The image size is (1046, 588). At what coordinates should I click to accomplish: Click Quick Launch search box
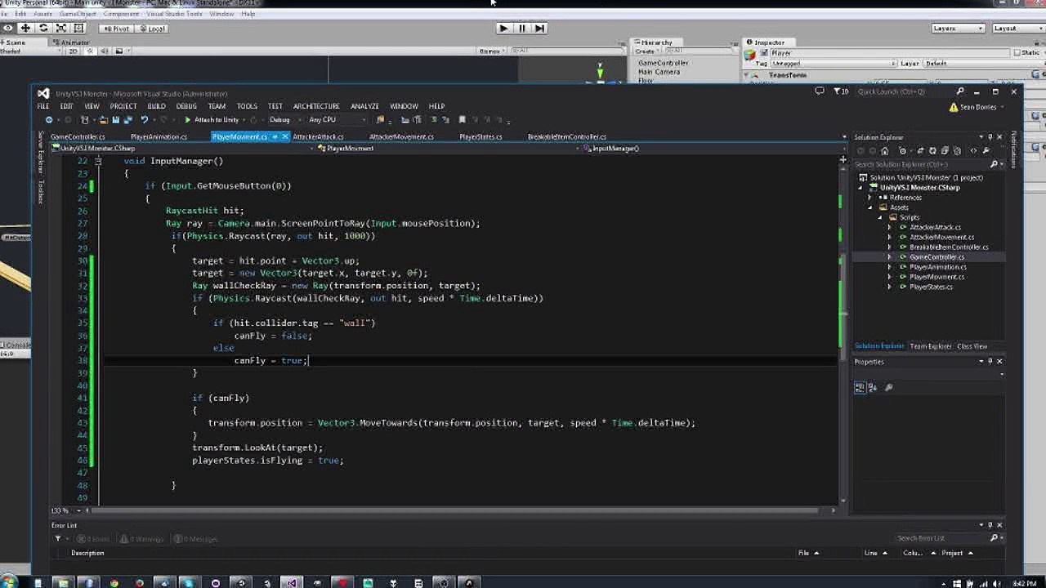coord(905,91)
